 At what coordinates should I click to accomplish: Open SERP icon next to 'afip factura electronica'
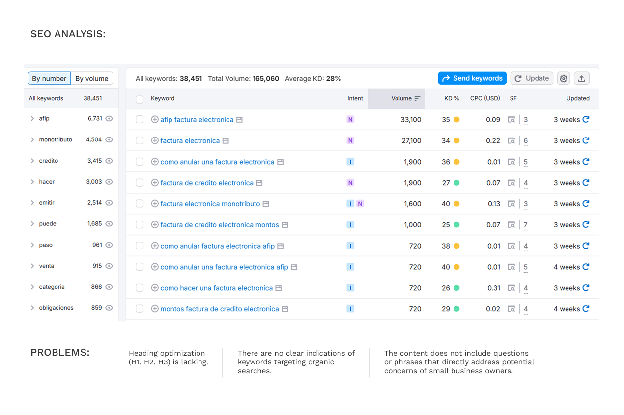pyautogui.click(x=239, y=120)
